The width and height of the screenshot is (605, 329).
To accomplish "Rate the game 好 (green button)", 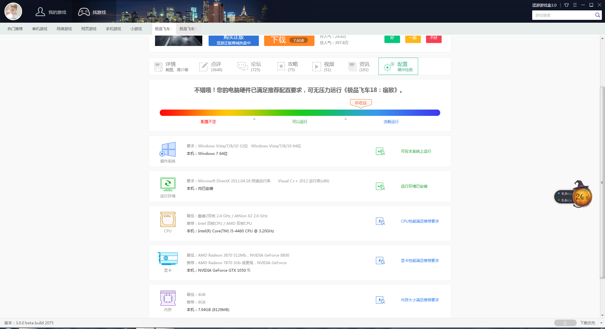I will 392,39.
